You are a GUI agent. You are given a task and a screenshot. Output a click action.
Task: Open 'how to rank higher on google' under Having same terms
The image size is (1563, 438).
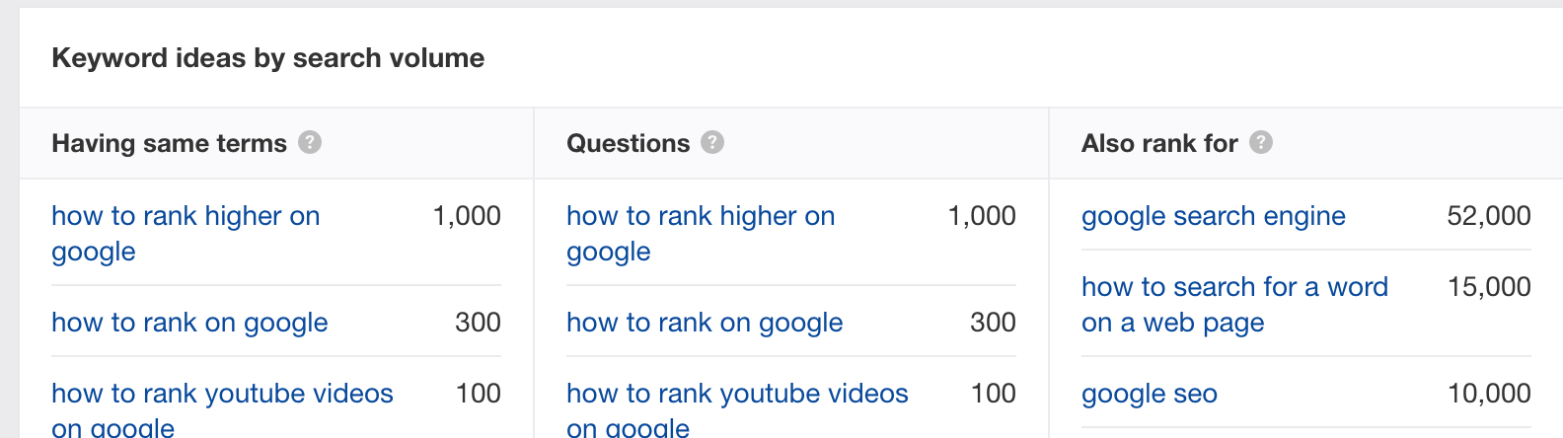click(186, 234)
